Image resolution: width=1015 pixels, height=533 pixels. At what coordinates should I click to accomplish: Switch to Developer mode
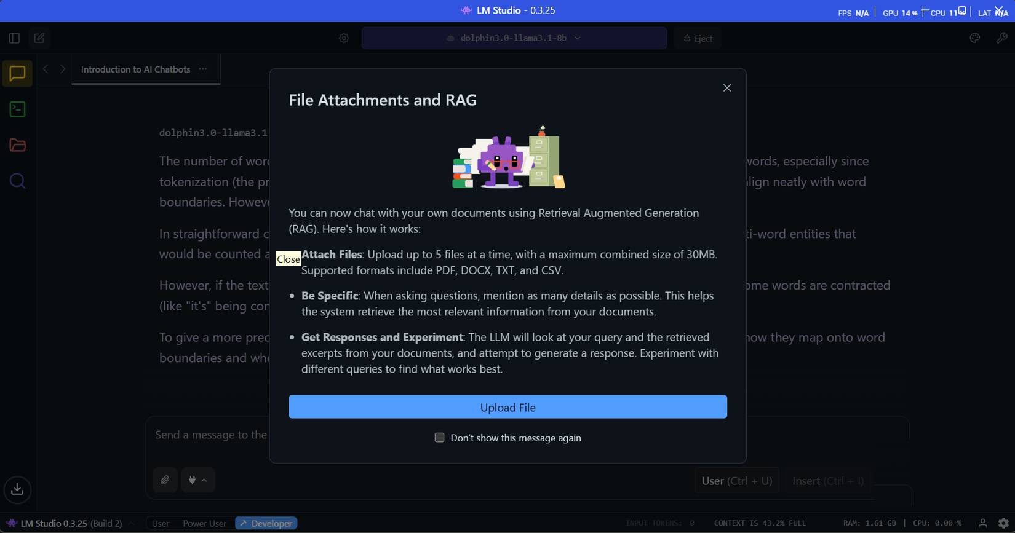pos(266,523)
